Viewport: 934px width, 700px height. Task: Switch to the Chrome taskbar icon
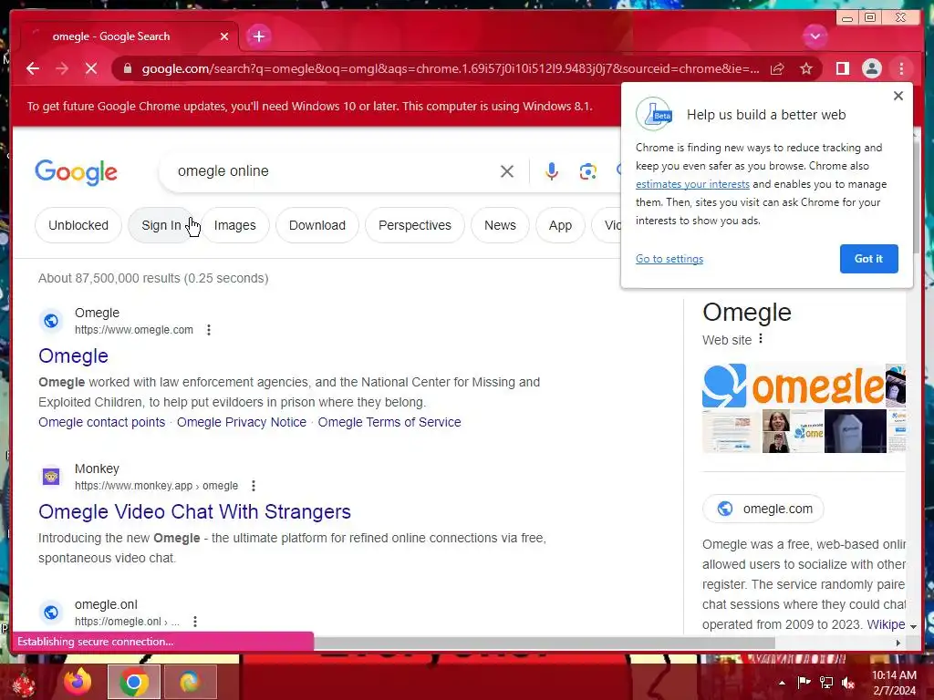134,682
